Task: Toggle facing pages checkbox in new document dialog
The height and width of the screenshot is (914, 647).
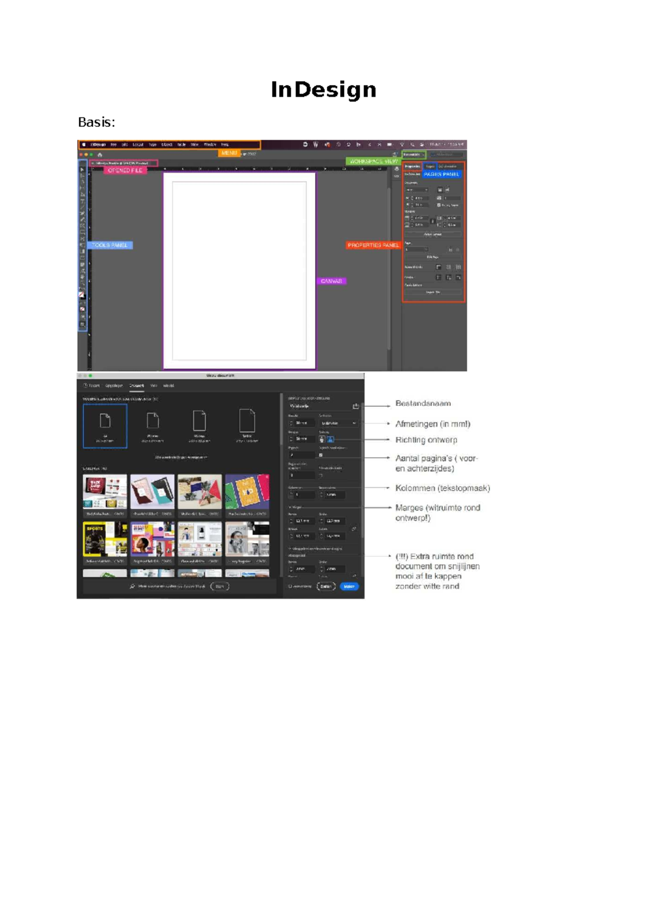Action: point(321,455)
